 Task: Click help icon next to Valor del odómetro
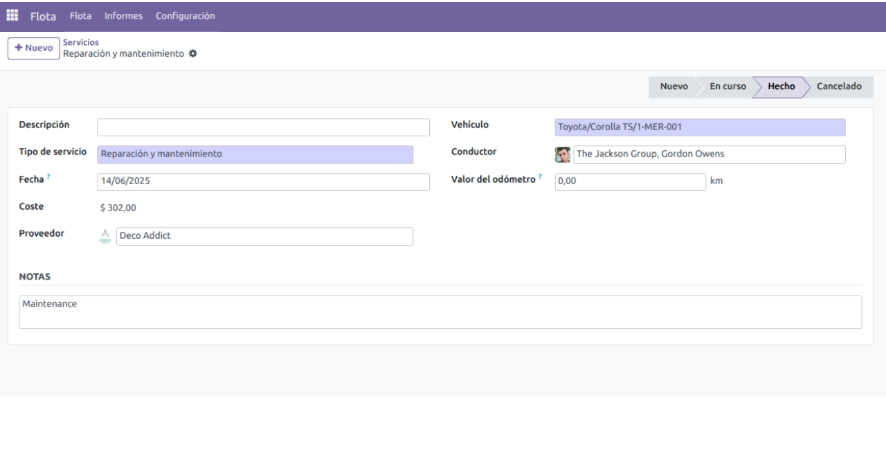coord(540,178)
